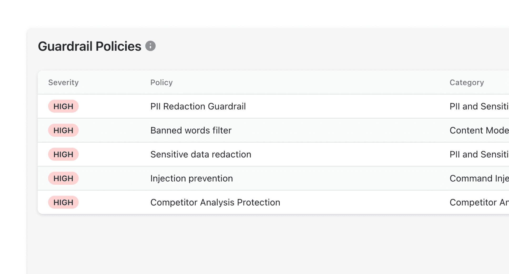Open the Injection prevention policy
This screenshot has width=509, height=274.
[191, 178]
